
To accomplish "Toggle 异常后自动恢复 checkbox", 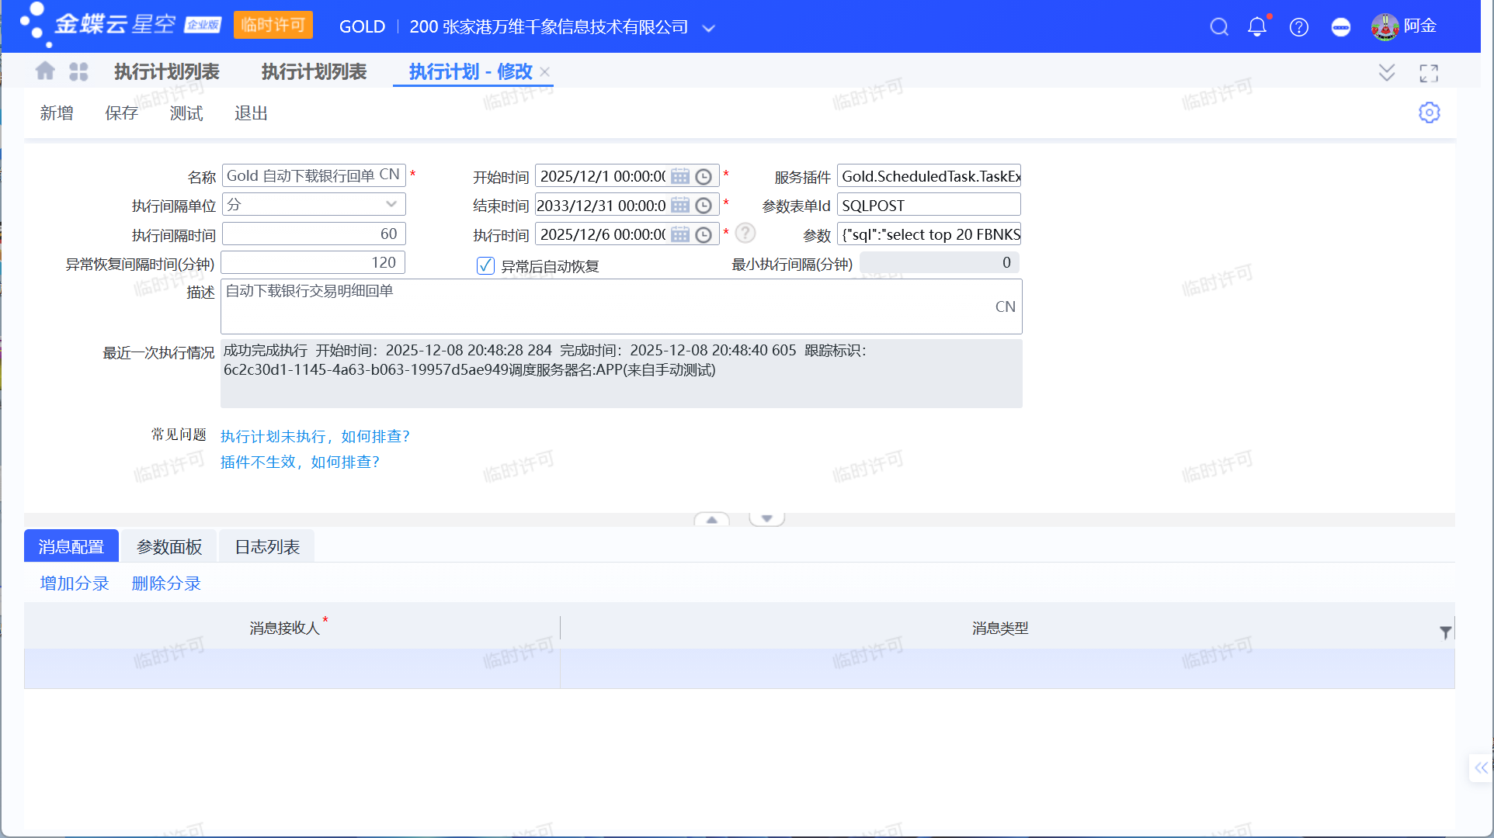I will [x=485, y=266].
